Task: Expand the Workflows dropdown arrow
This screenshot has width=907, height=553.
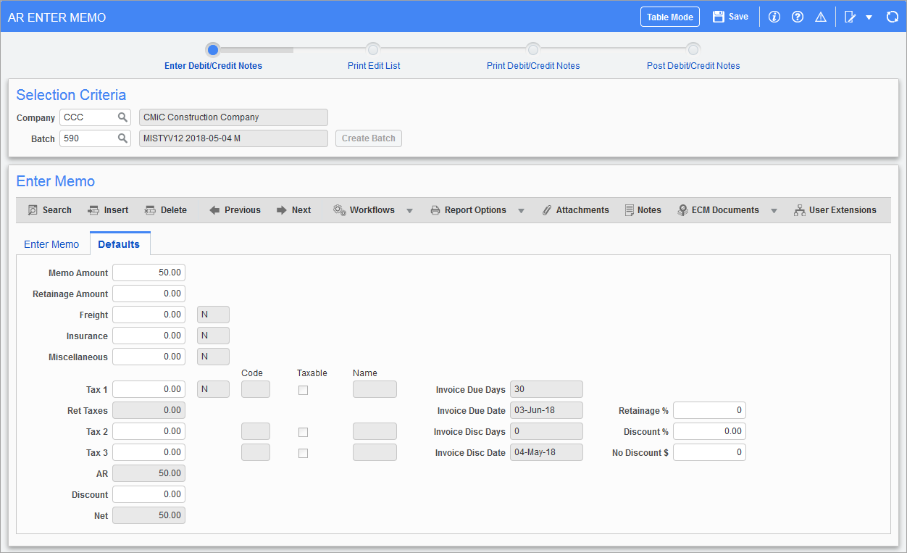Action: [x=409, y=211]
